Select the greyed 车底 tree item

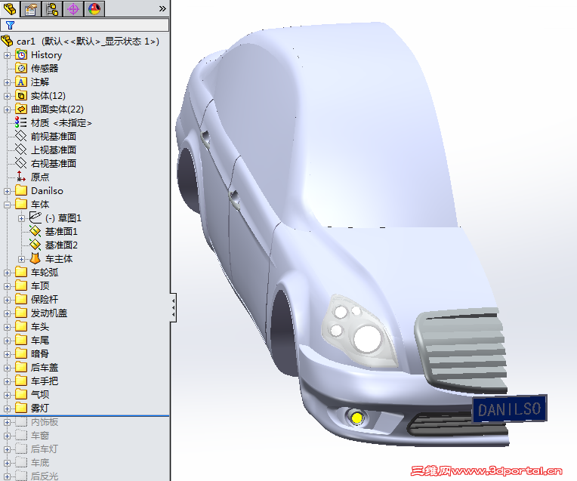pyautogui.click(x=40, y=463)
